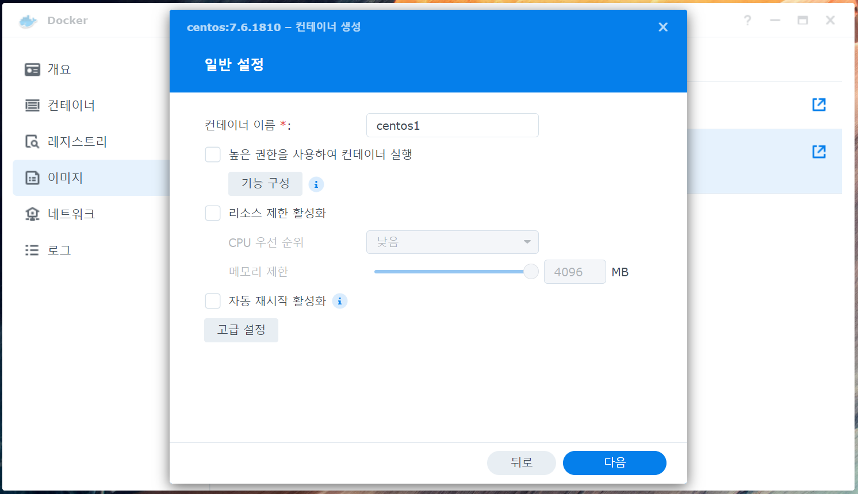Click the highlighted row's external link icon
The image size is (858, 494).
(x=819, y=152)
